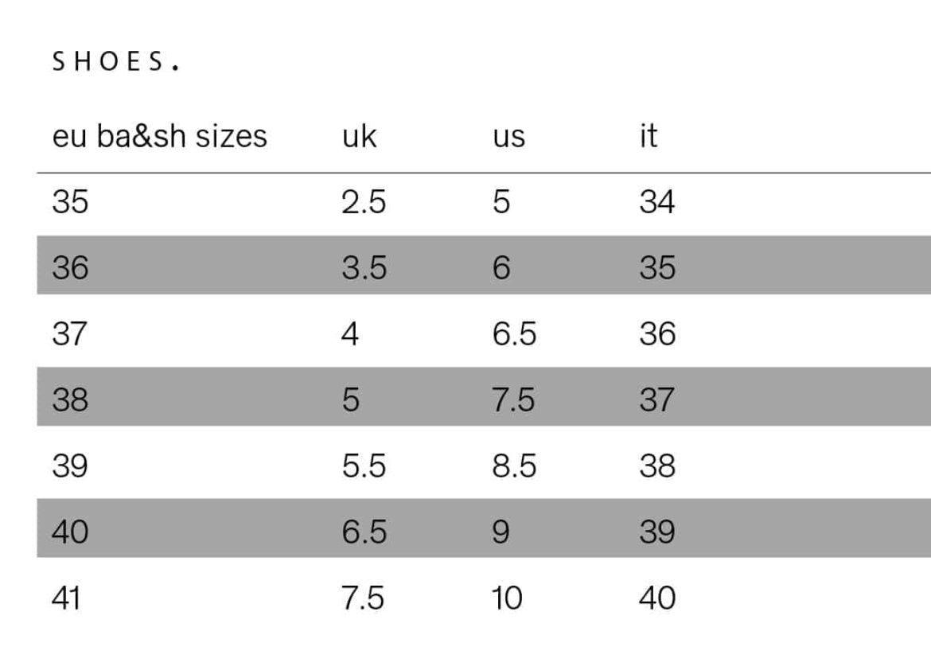Click EU size 35 in first row
Image resolution: width=931 pixels, height=666 pixels.
tap(70, 202)
